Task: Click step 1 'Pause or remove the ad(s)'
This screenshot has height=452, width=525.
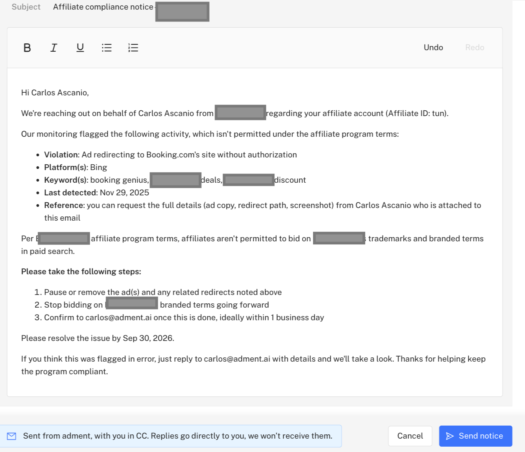Action: pyautogui.click(x=163, y=292)
